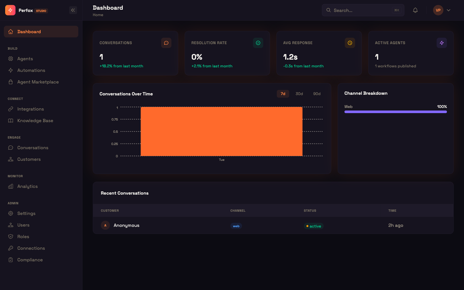Click the 'Recent Conversations' heading

click(x=125, y=193)
